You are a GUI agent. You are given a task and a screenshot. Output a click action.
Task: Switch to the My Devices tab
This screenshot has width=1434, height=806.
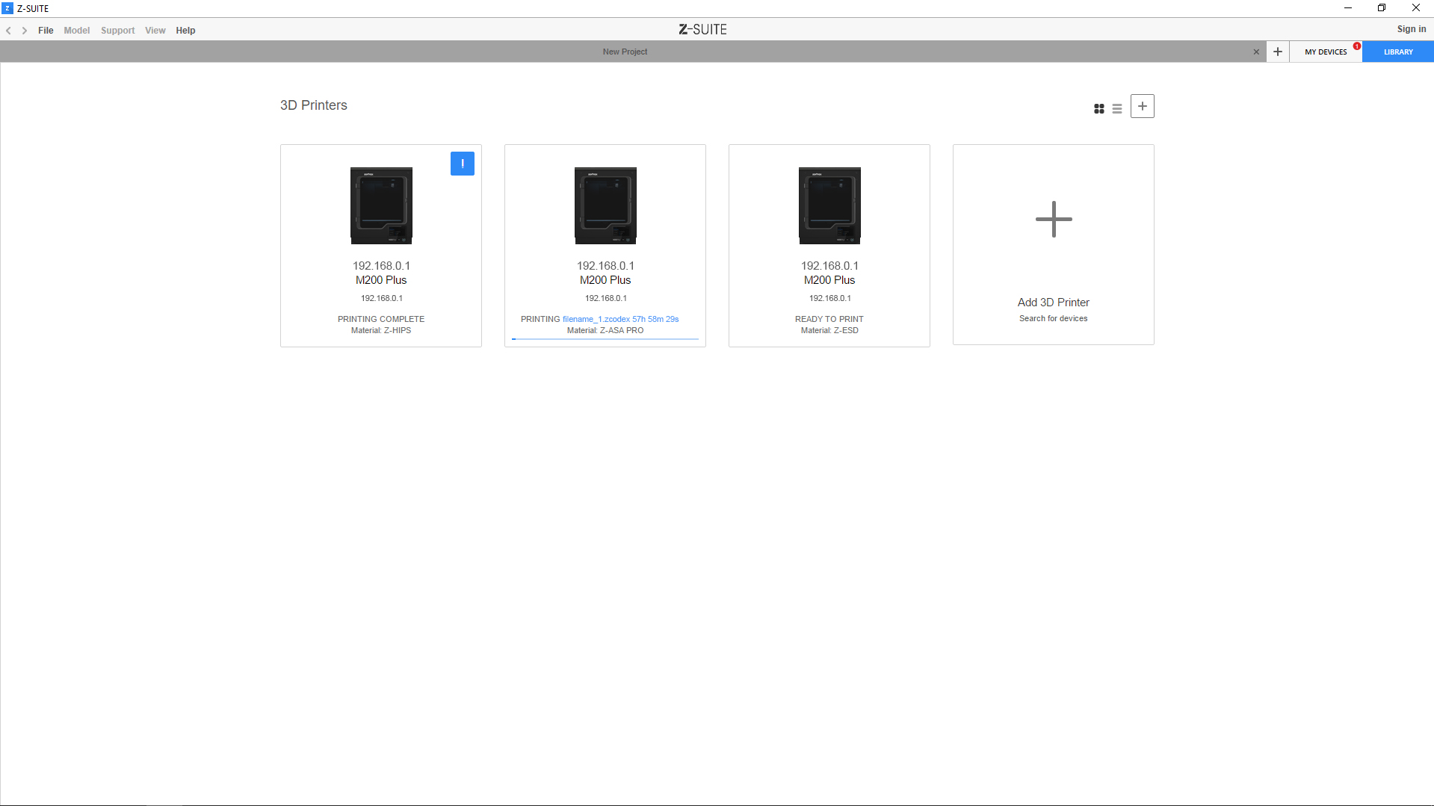point(1325,52)
